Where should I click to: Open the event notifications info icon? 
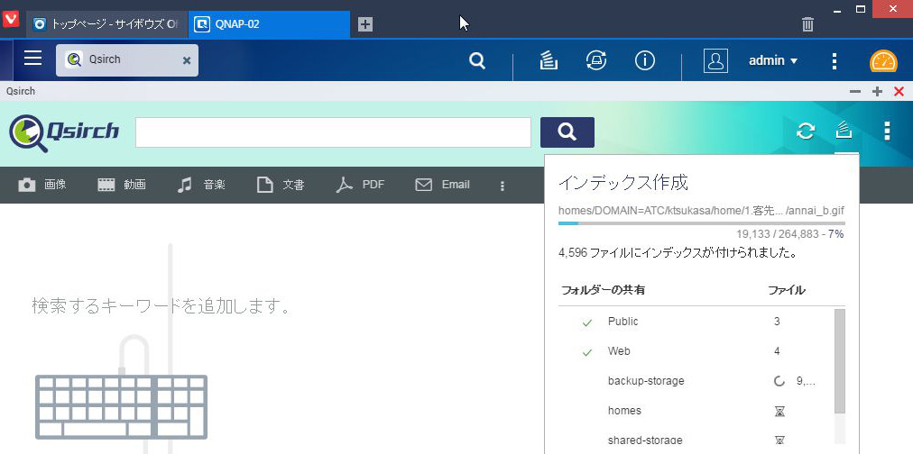pyautogui.click(x=644, y=60)
